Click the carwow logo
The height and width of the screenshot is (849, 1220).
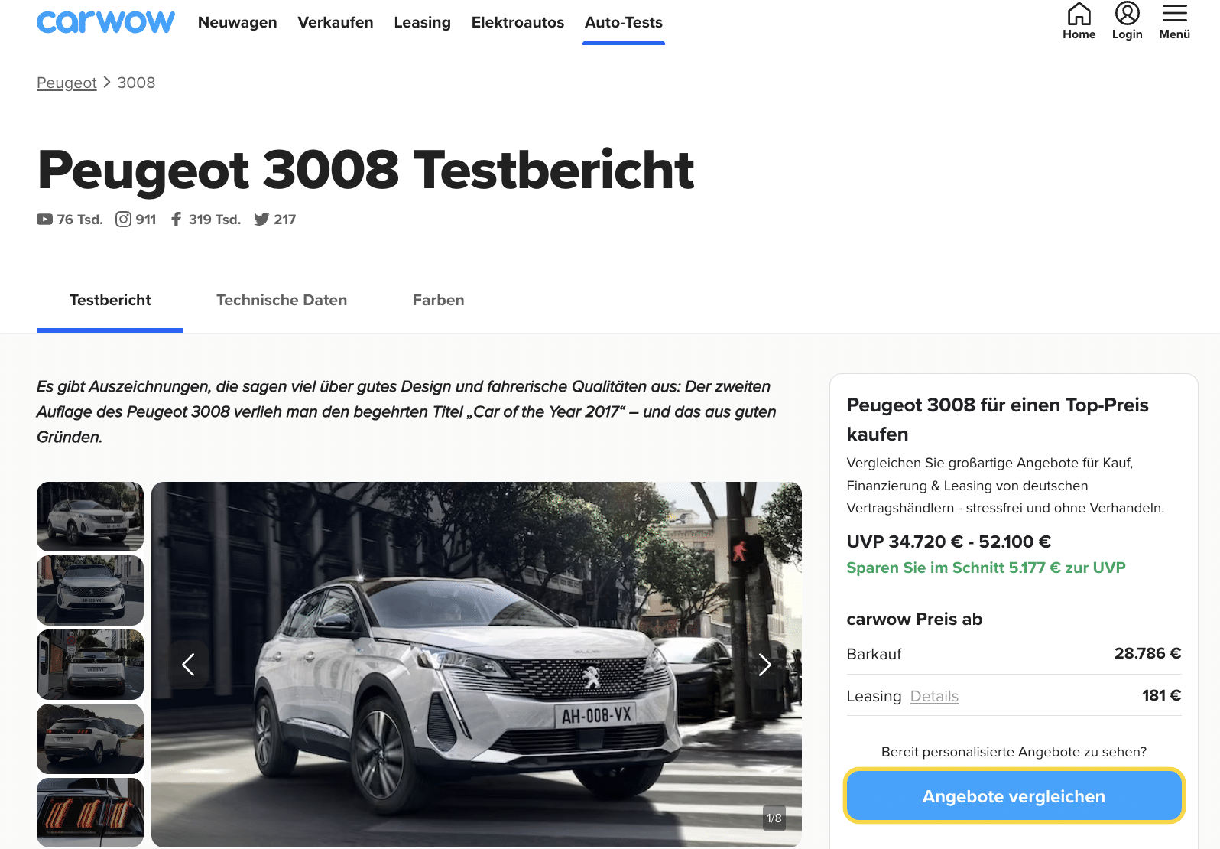point(105,22)
